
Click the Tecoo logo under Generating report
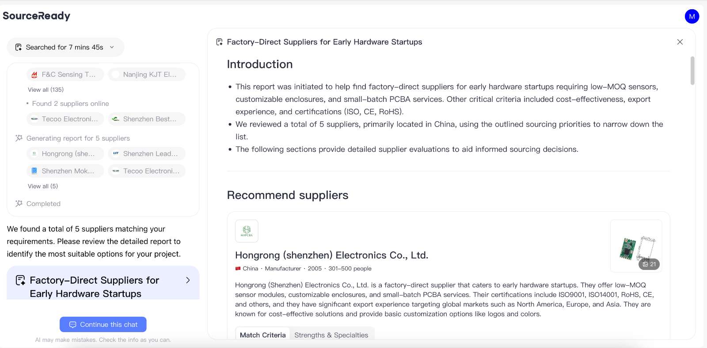tap(116, 171)
